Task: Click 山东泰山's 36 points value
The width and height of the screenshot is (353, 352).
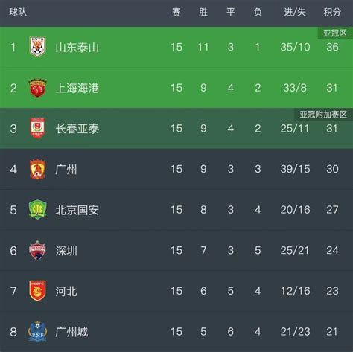Action: pos(332,47)
